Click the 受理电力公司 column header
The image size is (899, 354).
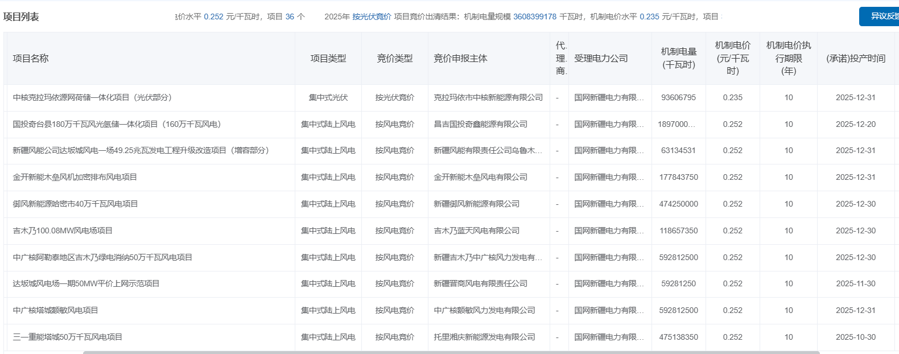(x=601, y=58)
